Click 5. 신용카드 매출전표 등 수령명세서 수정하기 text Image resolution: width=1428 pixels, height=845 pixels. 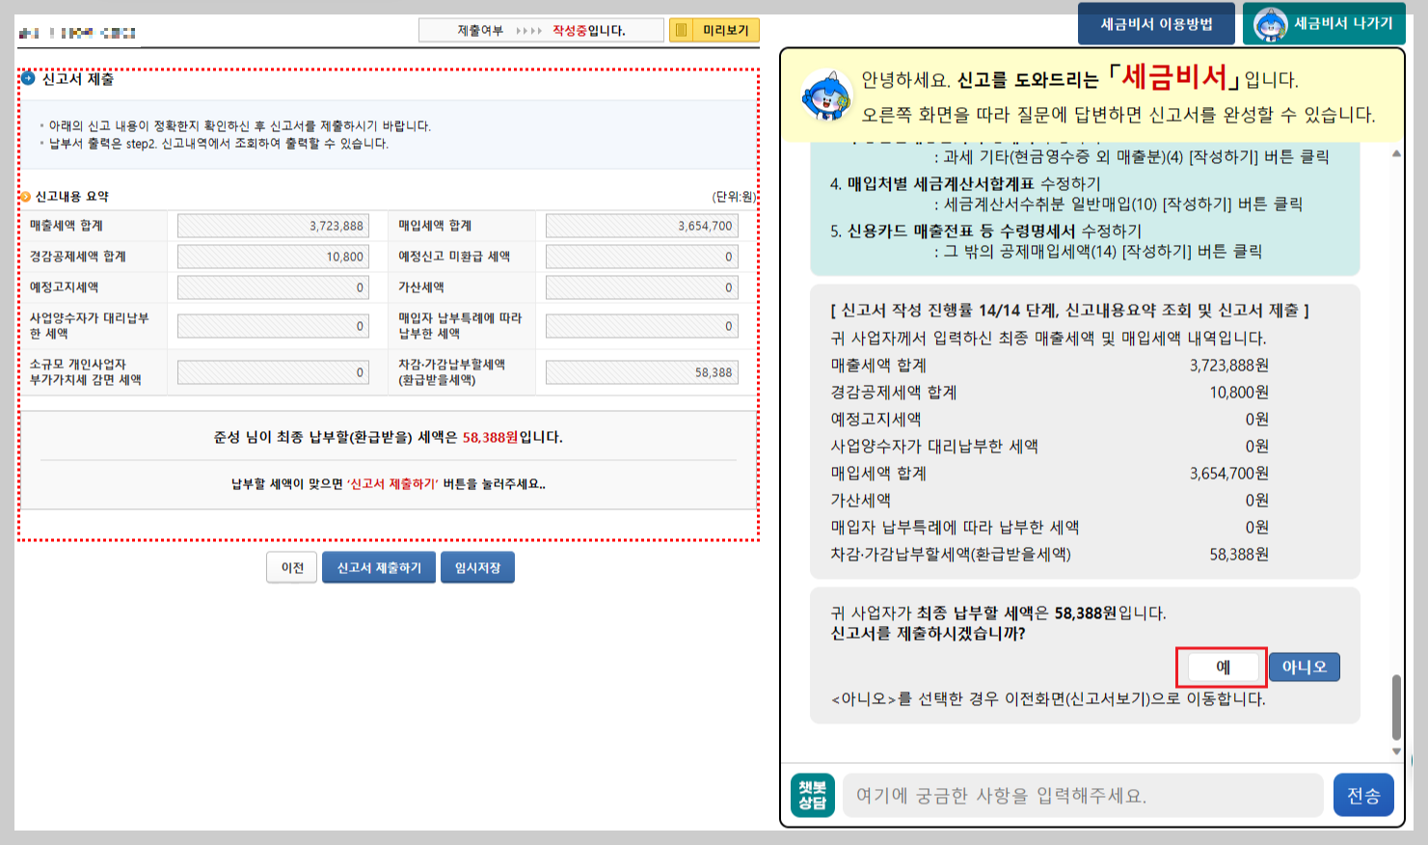985,231
